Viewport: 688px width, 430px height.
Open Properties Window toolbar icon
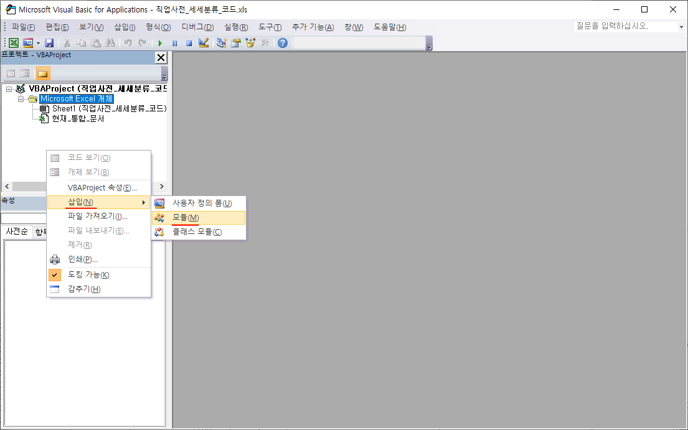pos(236,43)
